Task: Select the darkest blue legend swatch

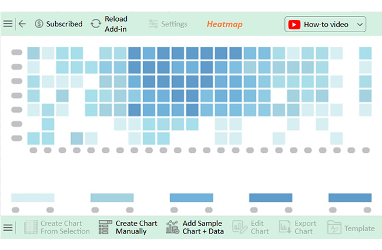Action: [x=350, y=198]
